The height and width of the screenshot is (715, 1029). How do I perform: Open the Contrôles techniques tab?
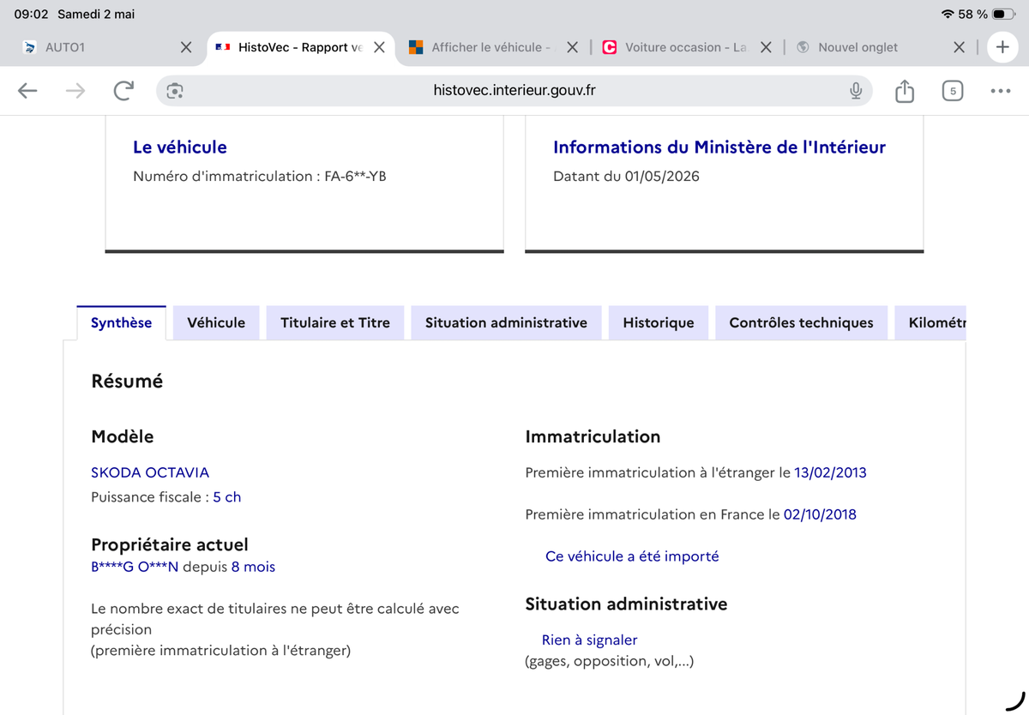click(801, 322)
